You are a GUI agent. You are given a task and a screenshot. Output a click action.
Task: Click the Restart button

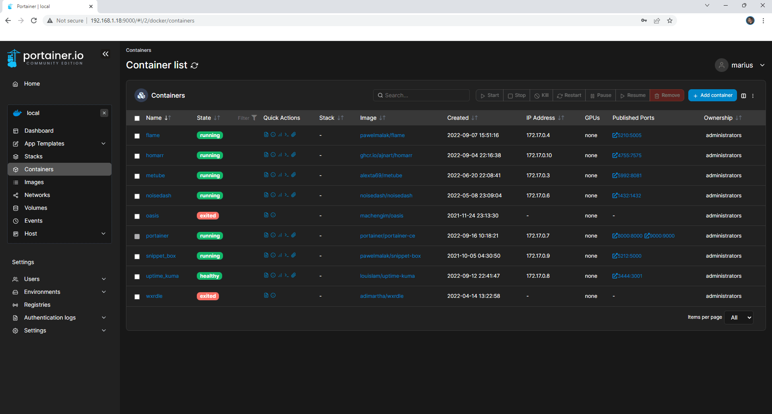tap(569, 95)
